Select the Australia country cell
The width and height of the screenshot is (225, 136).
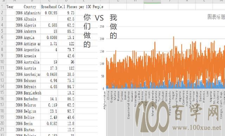(32, 62)
